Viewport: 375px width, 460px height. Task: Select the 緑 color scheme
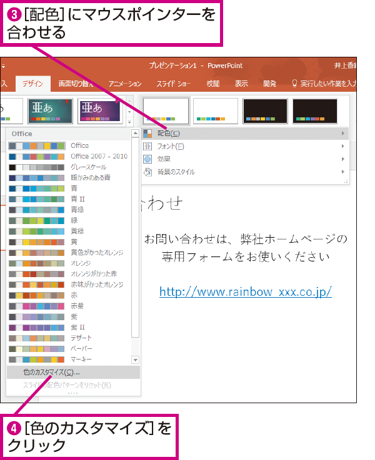(69, 220)
